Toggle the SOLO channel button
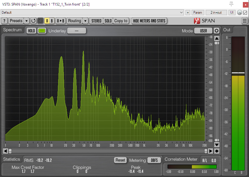The image size is (249, 177). point(108,21)
